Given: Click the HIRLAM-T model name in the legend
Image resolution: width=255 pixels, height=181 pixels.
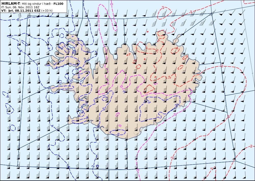Looking at the screenshot, I should click(10, 3).
